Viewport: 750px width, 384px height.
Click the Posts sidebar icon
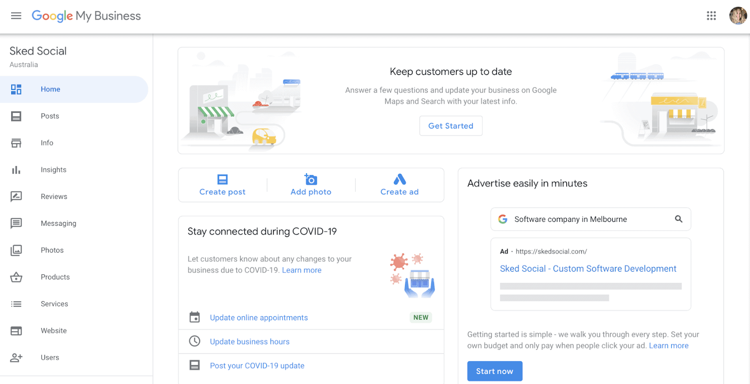click(x=16, y=116)
